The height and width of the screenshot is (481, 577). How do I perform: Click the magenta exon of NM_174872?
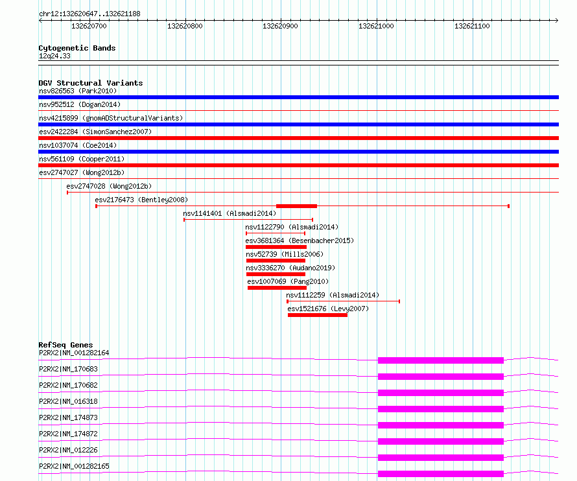[x=441, y=441]
